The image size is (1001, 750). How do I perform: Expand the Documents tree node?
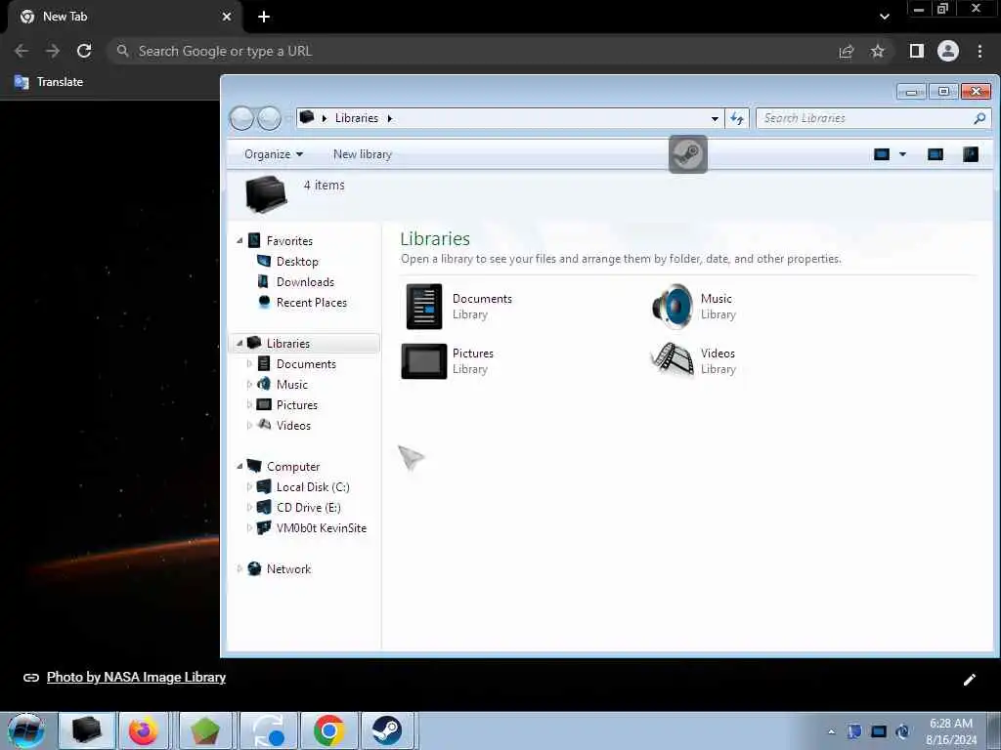249,364
